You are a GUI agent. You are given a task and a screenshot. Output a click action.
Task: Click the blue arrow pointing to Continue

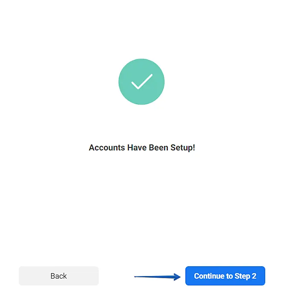(x=158, y=277)
